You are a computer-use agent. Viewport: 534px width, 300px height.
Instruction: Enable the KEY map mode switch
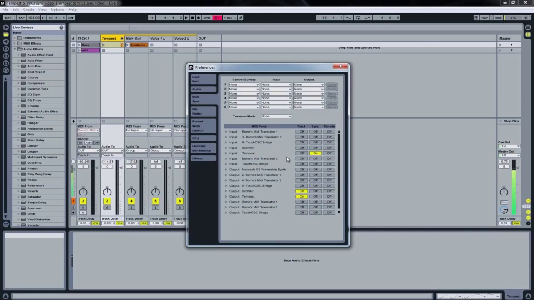485,17
